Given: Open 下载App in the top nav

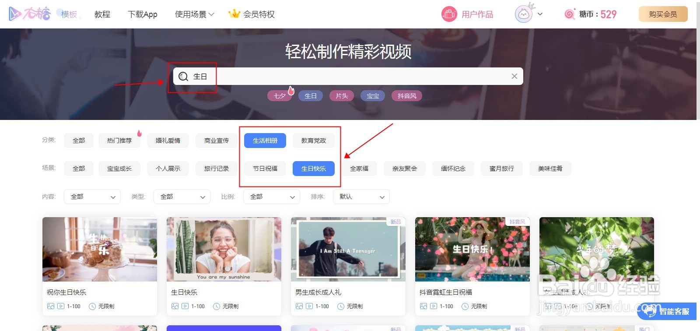Looking at the screenshot, I should pyautogui.click(x=143, y=14).
